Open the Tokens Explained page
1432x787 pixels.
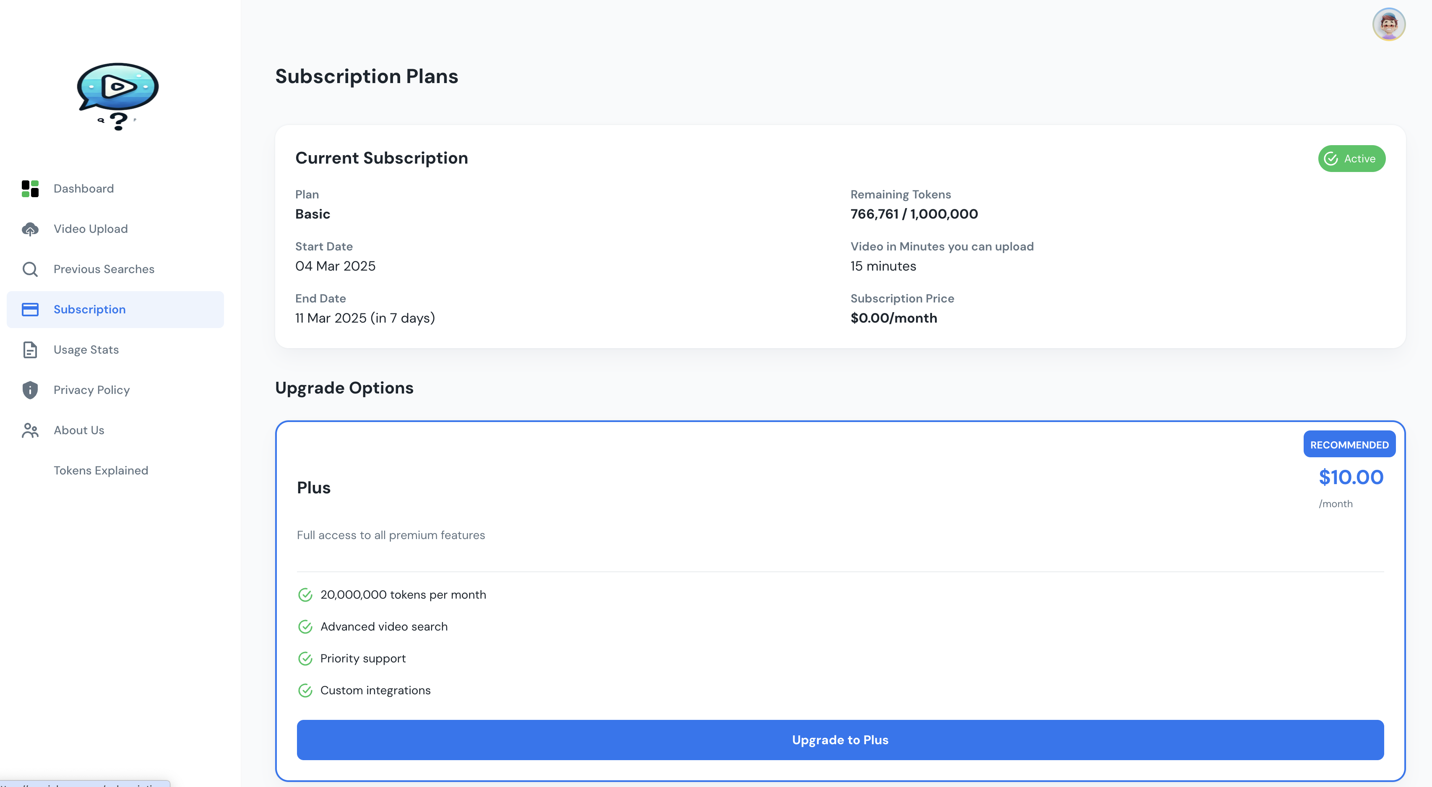click(x=101, y=470)
